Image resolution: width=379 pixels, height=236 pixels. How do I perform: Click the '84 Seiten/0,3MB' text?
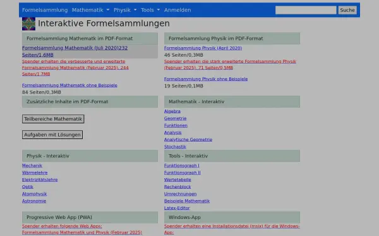42,93
